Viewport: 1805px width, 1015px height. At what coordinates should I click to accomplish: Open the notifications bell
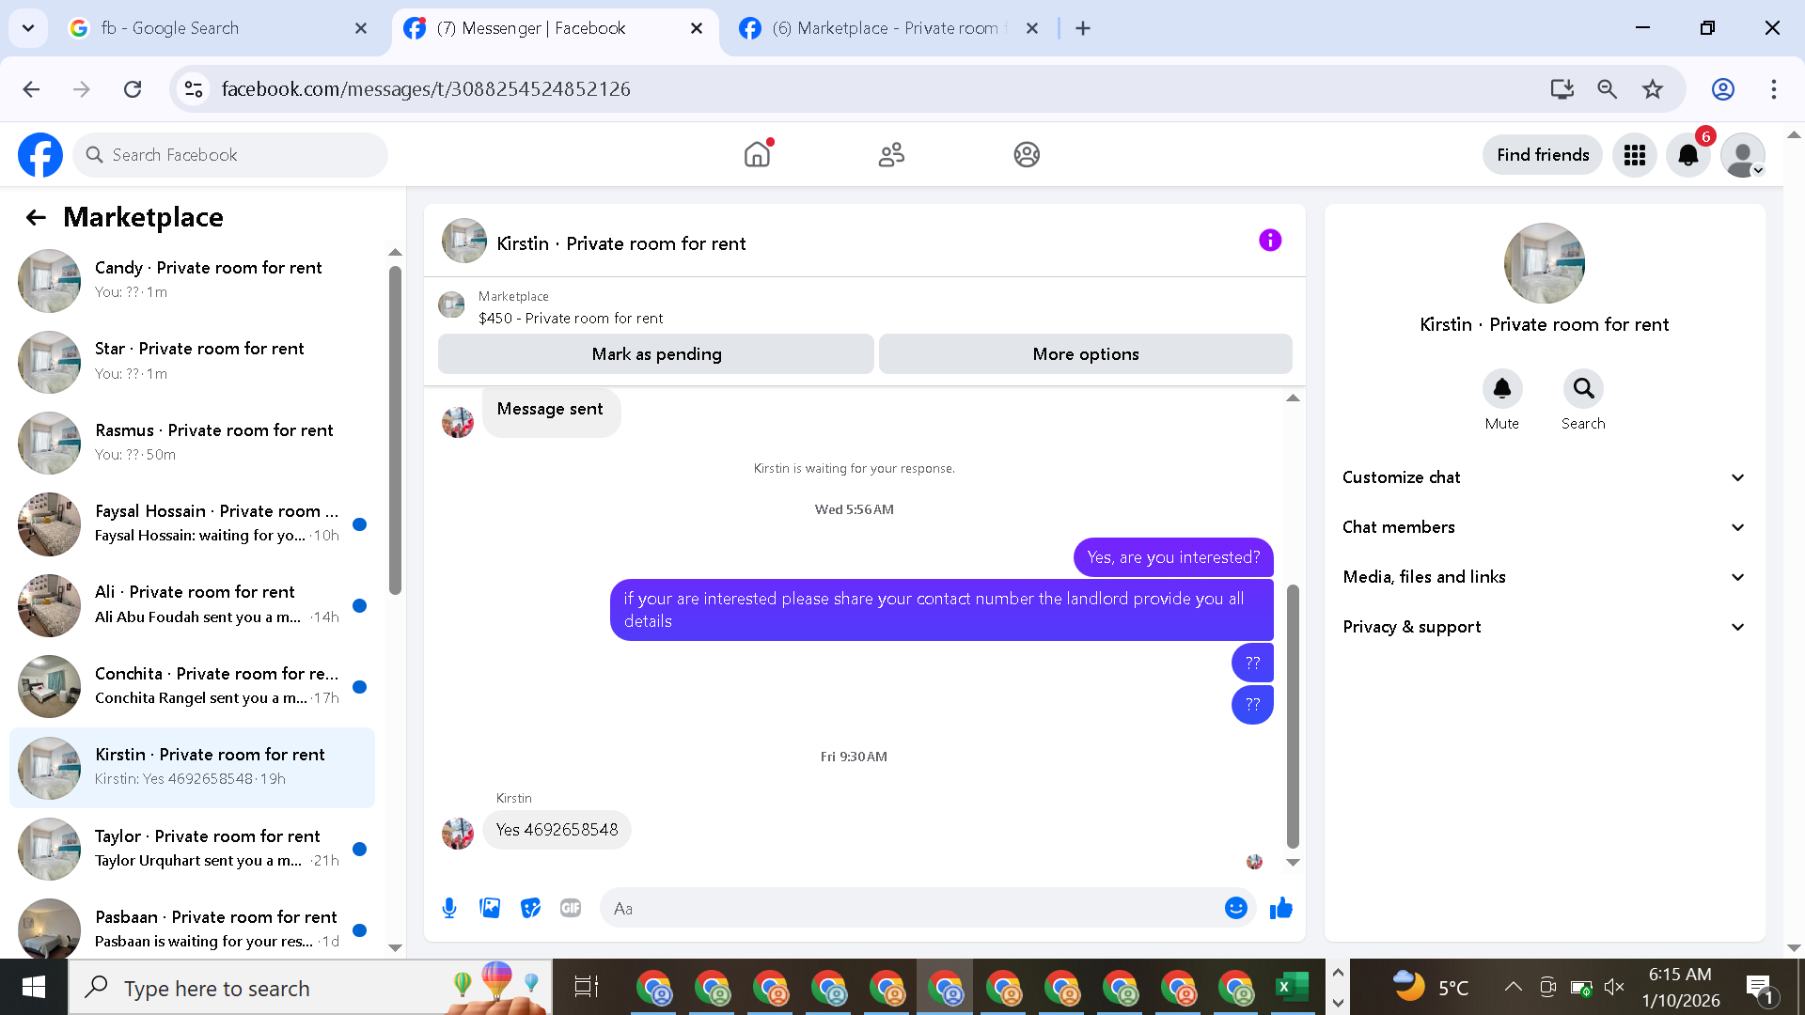pos(1687,155)
